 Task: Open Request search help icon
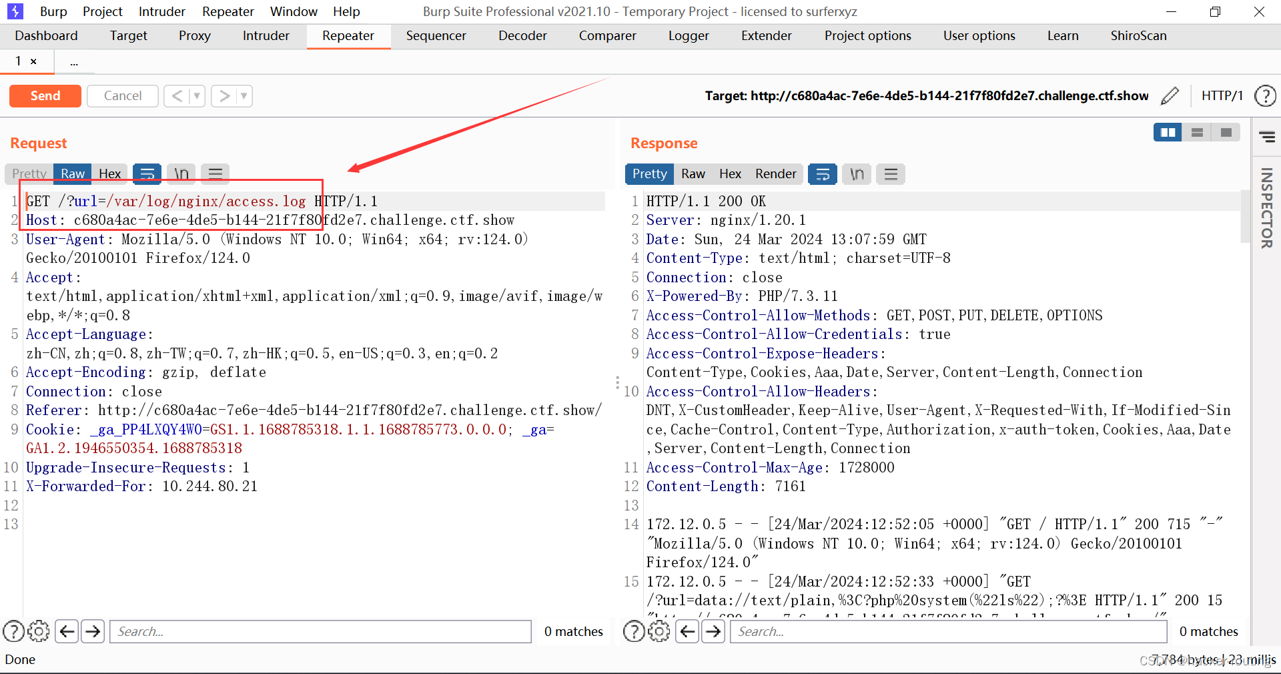[14, 631]
